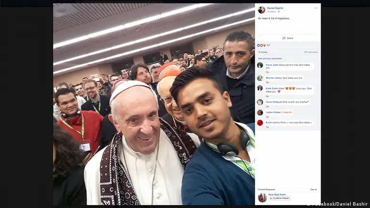Click the selfie photo in the post
This screenshot has height=208, width=370.
154,104
